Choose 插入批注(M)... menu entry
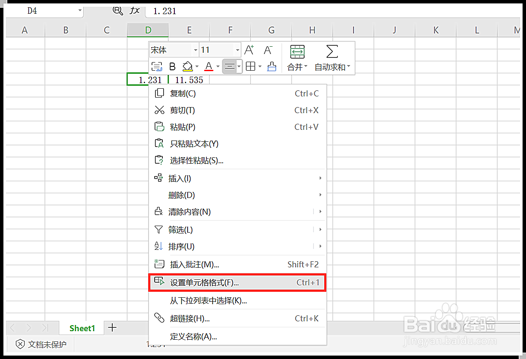The image size is (526, 359). pyautogui.click(x=238, y=264)
